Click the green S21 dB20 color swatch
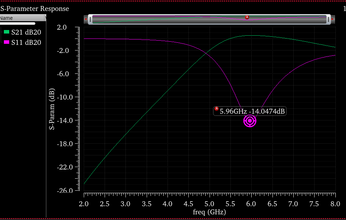 (x=7, y=32)
